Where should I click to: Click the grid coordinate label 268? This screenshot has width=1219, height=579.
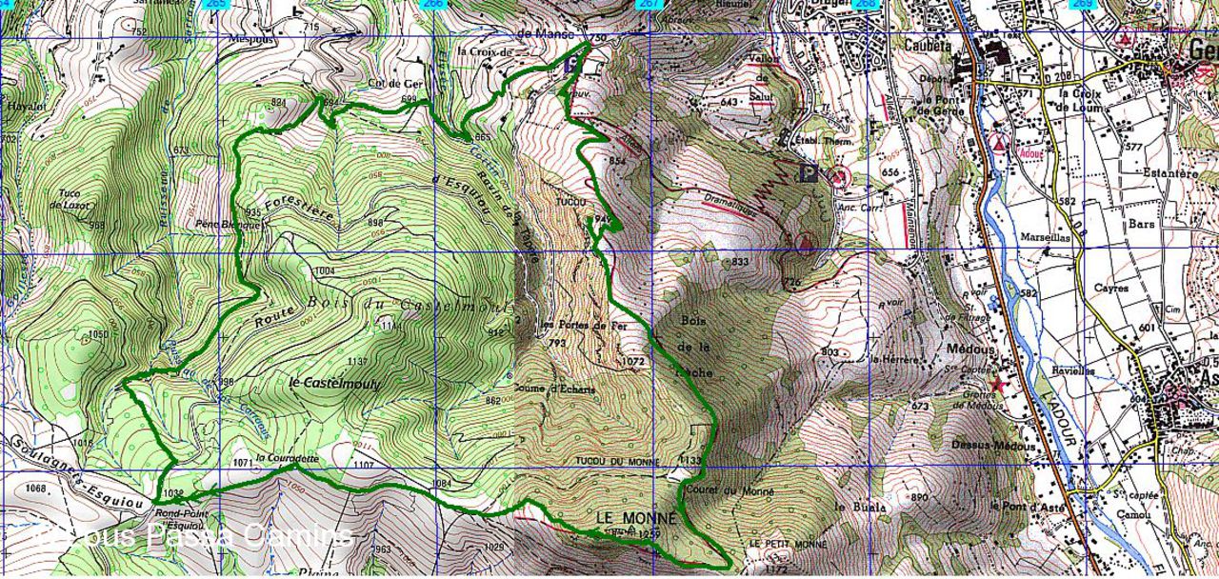pyautogui.click(x=865, y=5)
